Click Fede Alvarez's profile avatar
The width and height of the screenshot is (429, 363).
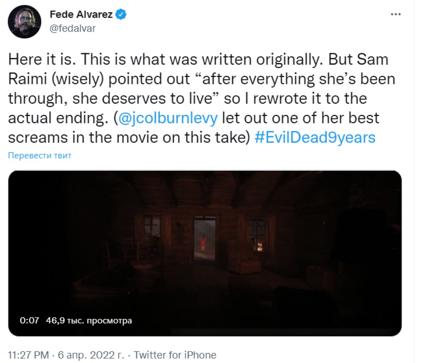tap(25, 22)
